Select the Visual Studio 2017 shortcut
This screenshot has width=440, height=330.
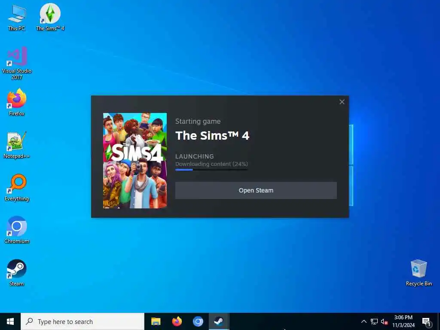[17, 63]
